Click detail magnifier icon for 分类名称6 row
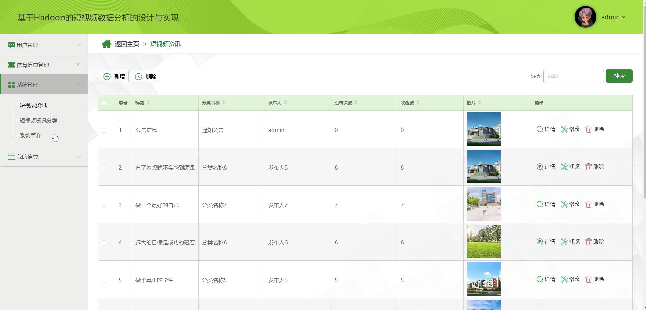 (x=540, y=241)
